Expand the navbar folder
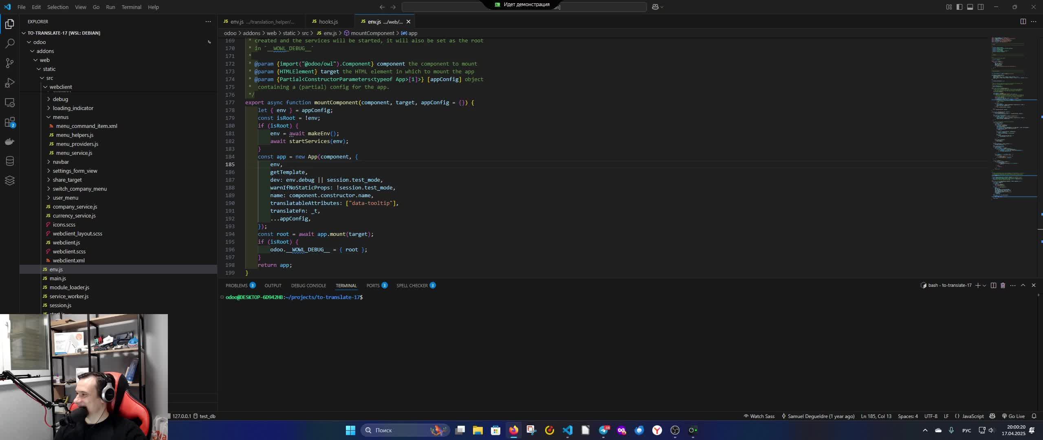 [61, 162]
